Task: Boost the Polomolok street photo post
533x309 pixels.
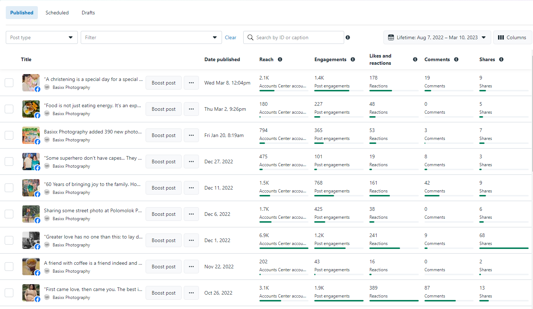Action: coord(164,214)
